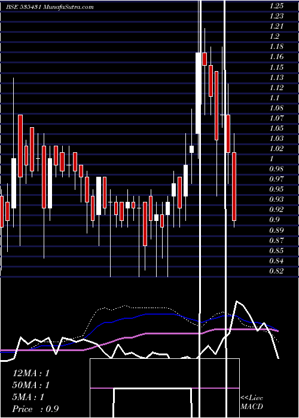299x418 pixels.
Task: Click the 0.98 price axis label
Action: pos(277,169)
